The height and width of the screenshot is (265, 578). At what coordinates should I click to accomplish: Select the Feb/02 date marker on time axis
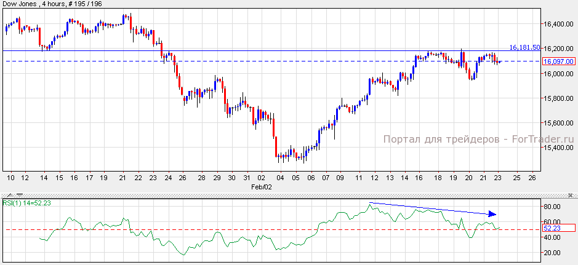coord(262,185)
